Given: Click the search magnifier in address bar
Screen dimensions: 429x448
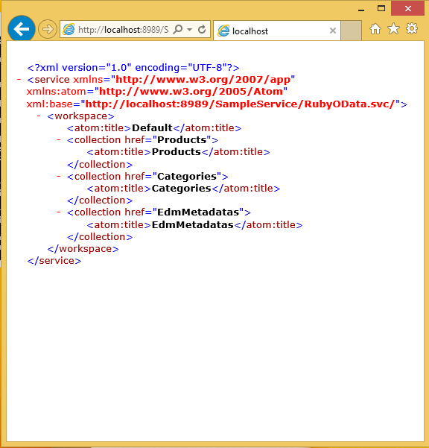Looking at the screenshot, I should (178, 29).
